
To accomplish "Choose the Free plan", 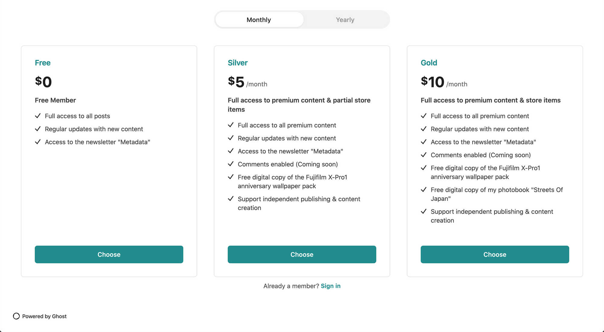I will 109,254.
